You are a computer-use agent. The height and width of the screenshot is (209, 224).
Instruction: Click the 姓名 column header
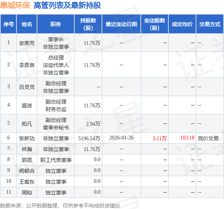[27, 24]
